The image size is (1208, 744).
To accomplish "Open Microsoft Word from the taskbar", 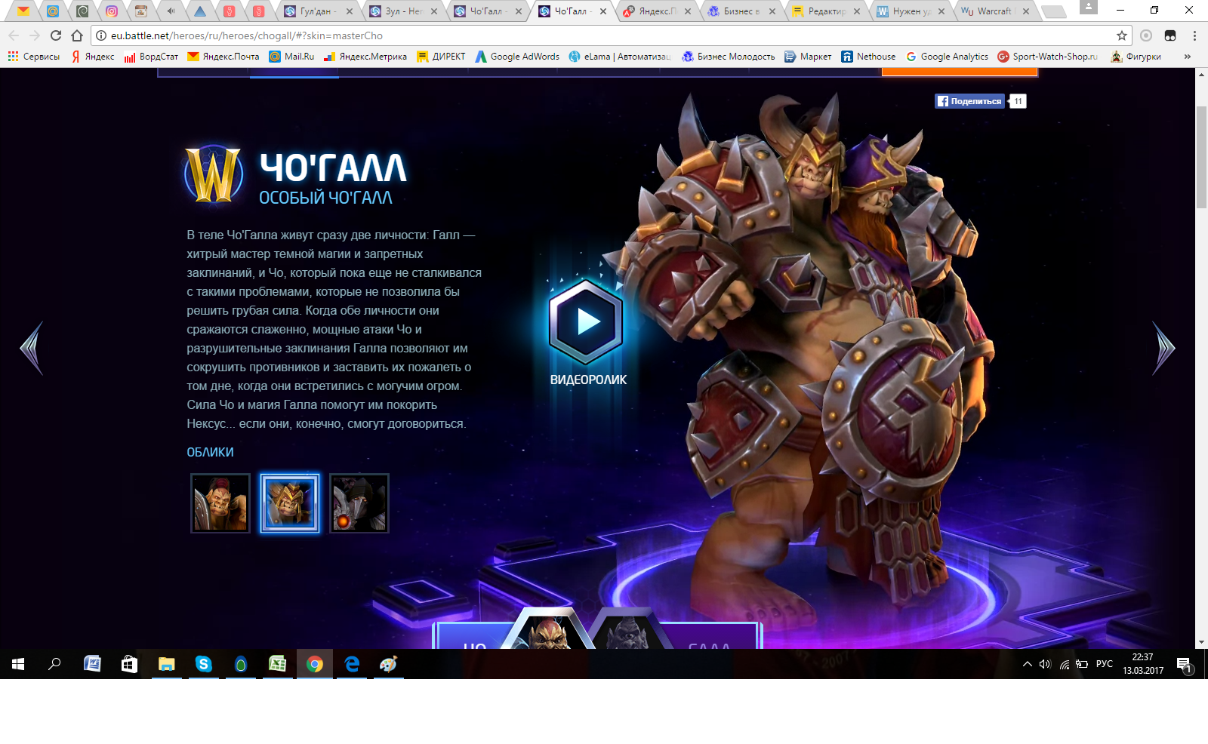I will point(92,664).
